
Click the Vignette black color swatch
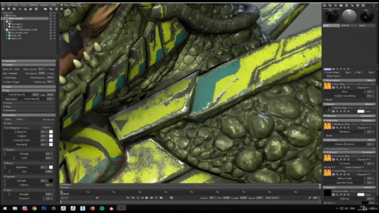(51, 180)
